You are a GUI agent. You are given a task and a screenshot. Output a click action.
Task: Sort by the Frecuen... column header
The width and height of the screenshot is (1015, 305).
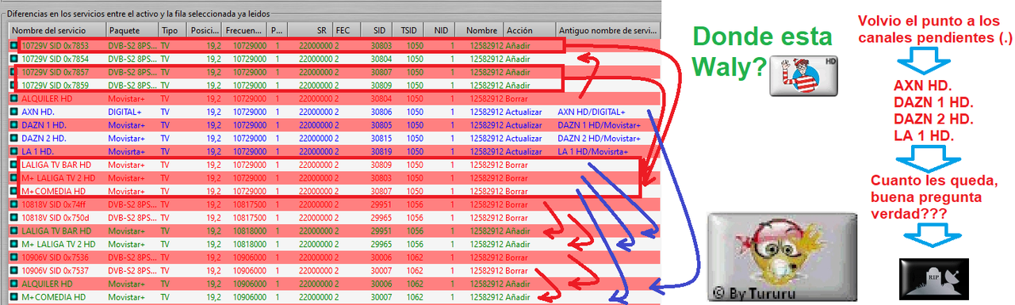pos(244,30)
